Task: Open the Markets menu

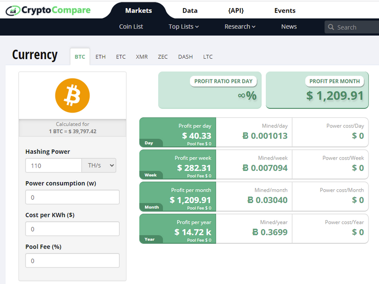Action: (138, 10)
